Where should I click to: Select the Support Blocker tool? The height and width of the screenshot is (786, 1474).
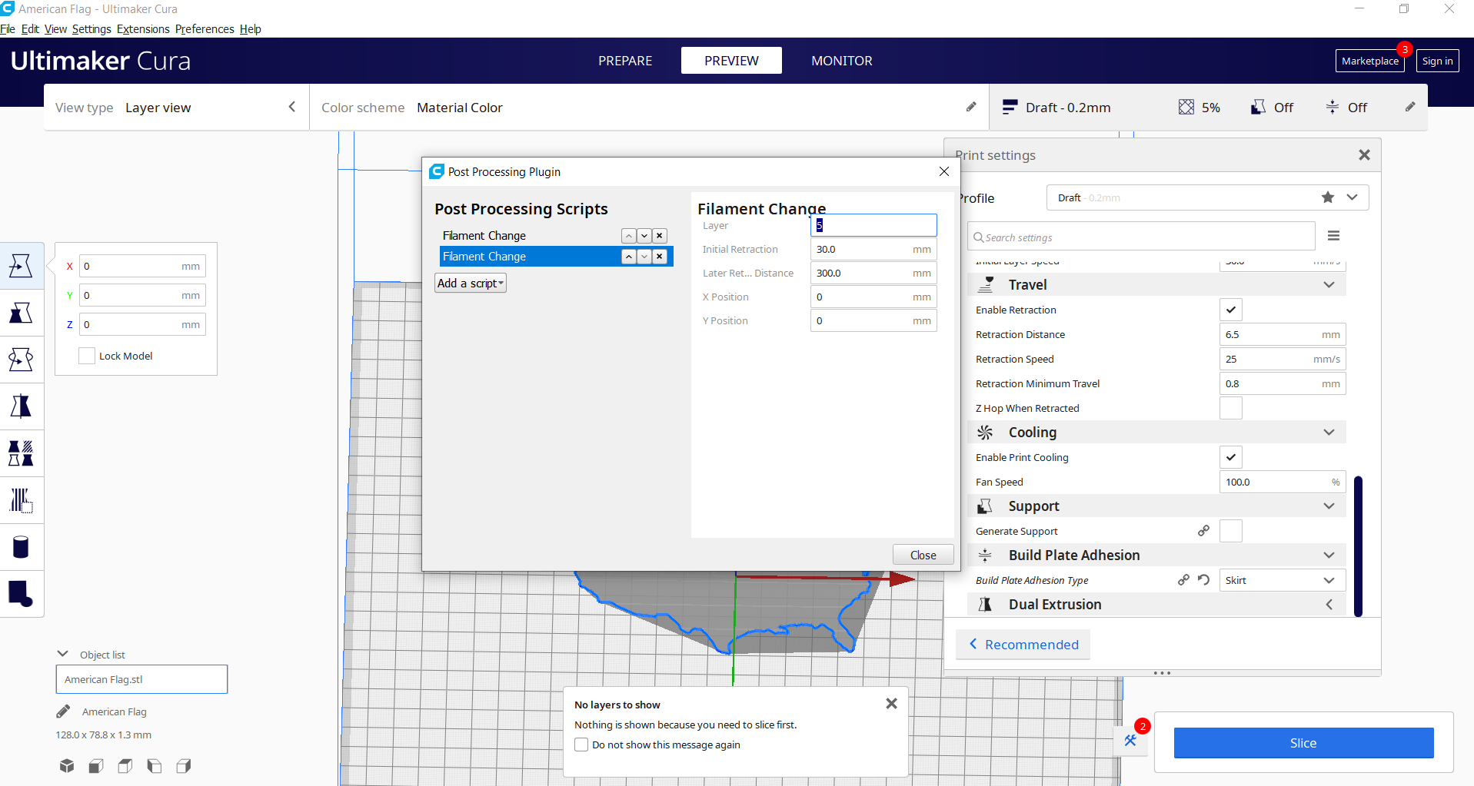tap(21, 500)
